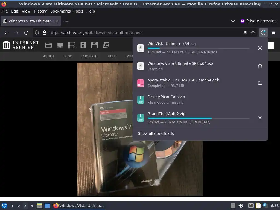Click the address bar URL
280x210 pixels.
click(x=96, y=33)
